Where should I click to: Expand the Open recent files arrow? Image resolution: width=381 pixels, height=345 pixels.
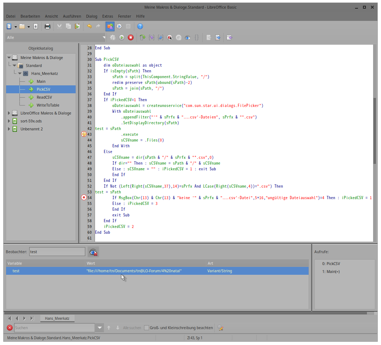29,27
